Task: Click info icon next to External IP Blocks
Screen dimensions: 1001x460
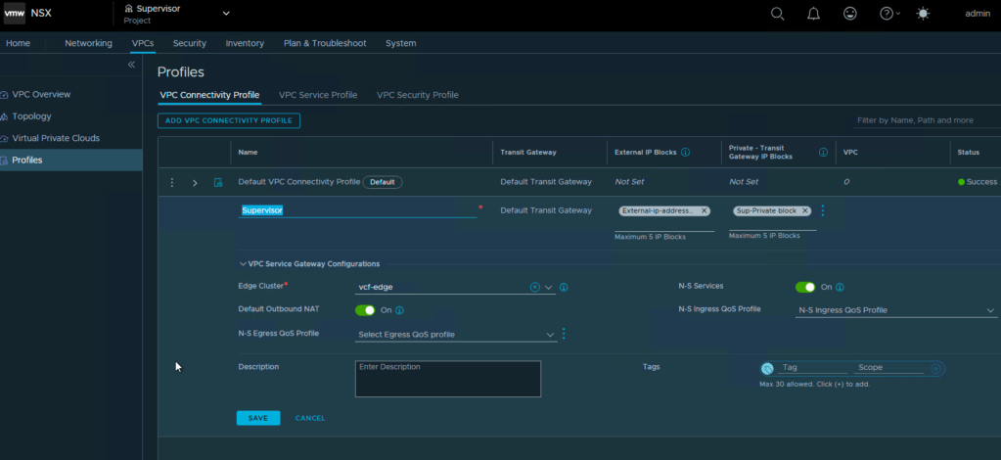Action: coord(685,153)
